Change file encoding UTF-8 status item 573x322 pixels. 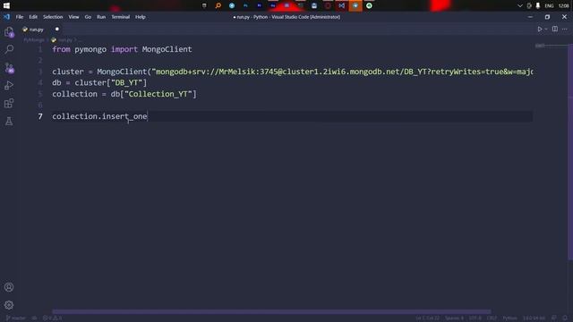point(475,318)
